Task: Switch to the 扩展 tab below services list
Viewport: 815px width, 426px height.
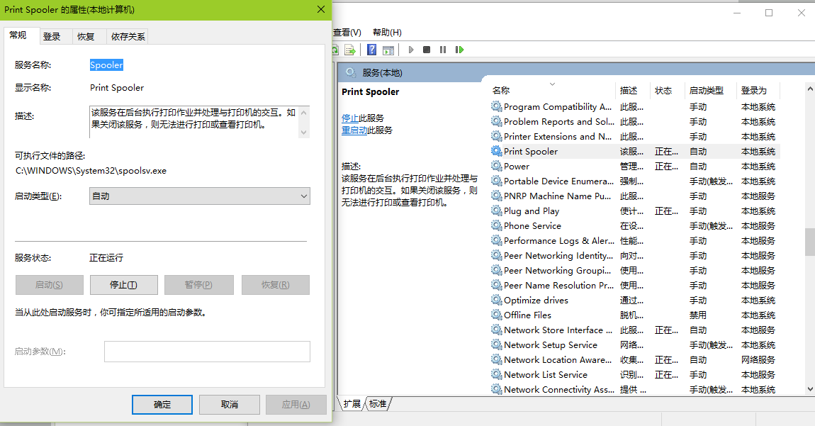Action: [x=352, y=403]
